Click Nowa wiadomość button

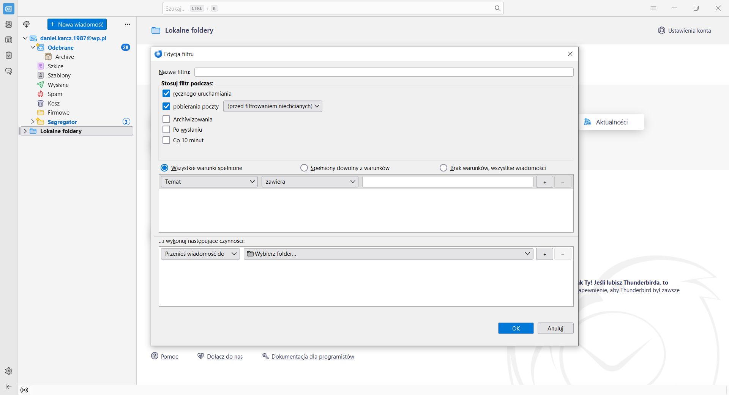77,24
